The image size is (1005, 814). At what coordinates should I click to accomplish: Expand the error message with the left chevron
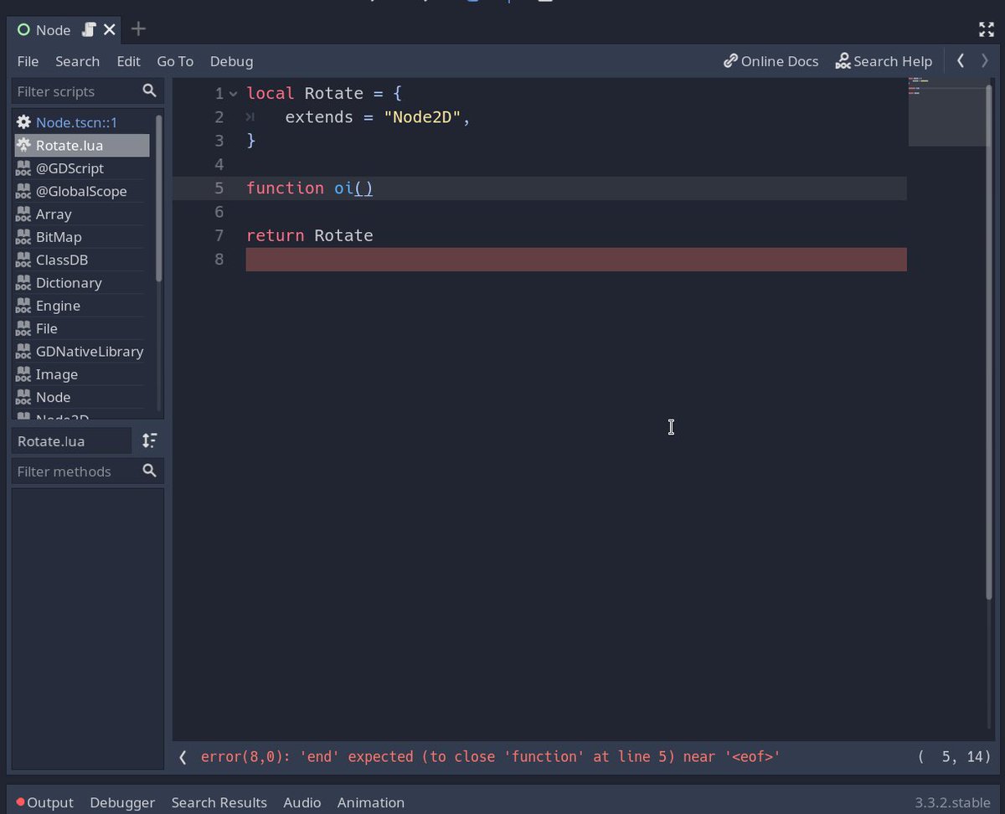182,756
